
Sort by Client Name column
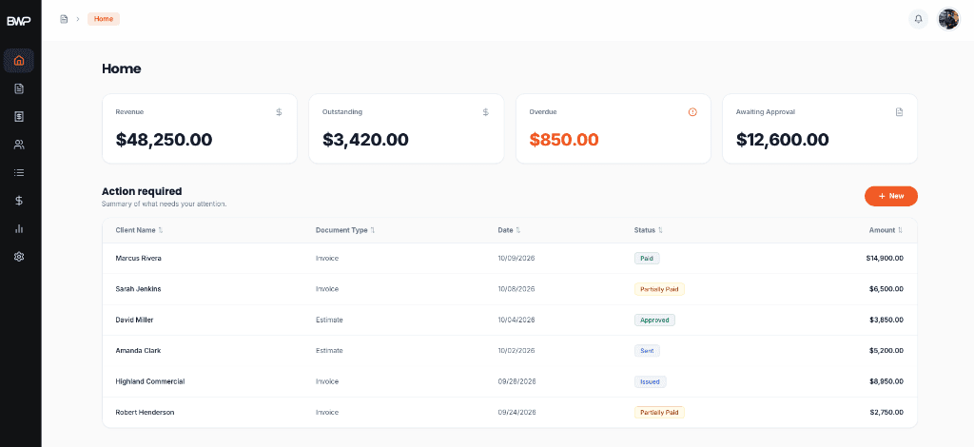coord(139,230)
